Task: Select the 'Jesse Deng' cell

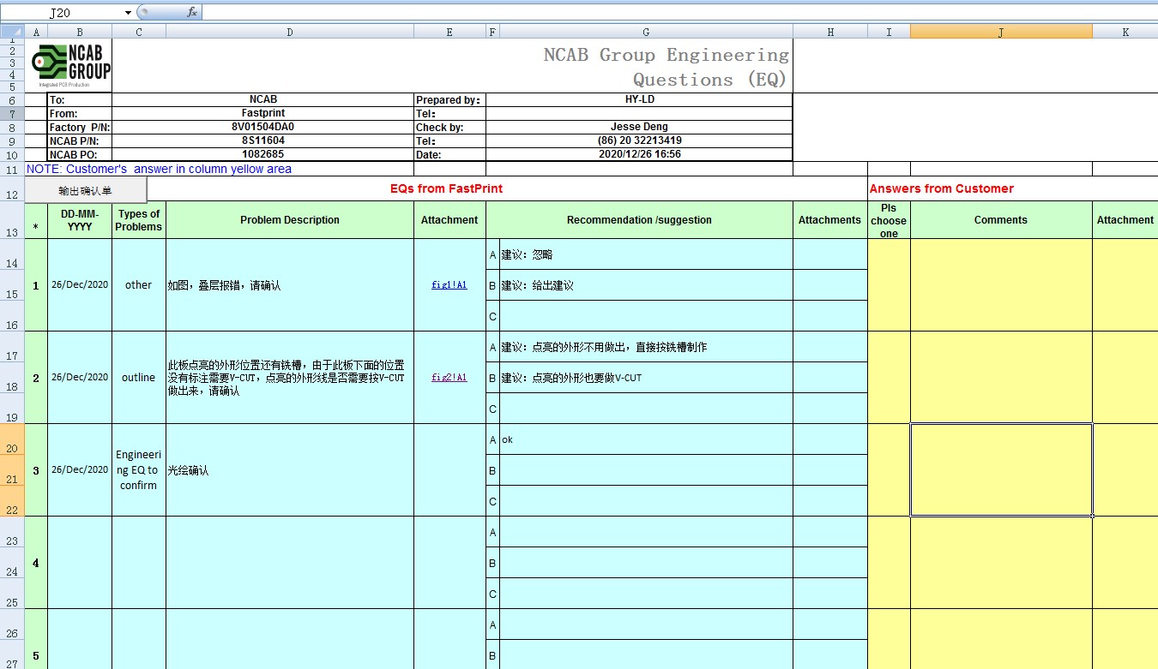Action: 640,127
